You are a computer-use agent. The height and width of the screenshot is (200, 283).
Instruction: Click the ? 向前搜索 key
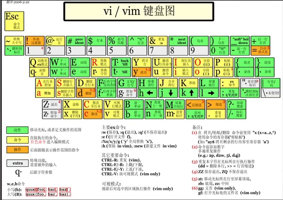[x=237, y=104]
